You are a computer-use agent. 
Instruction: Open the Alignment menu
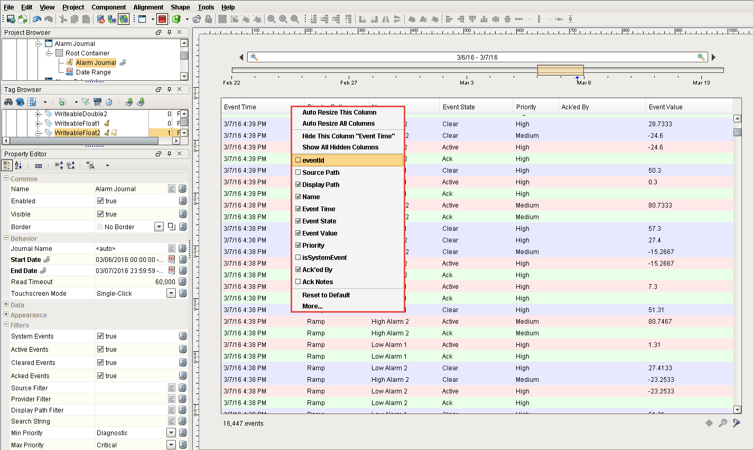coord(148,7)
